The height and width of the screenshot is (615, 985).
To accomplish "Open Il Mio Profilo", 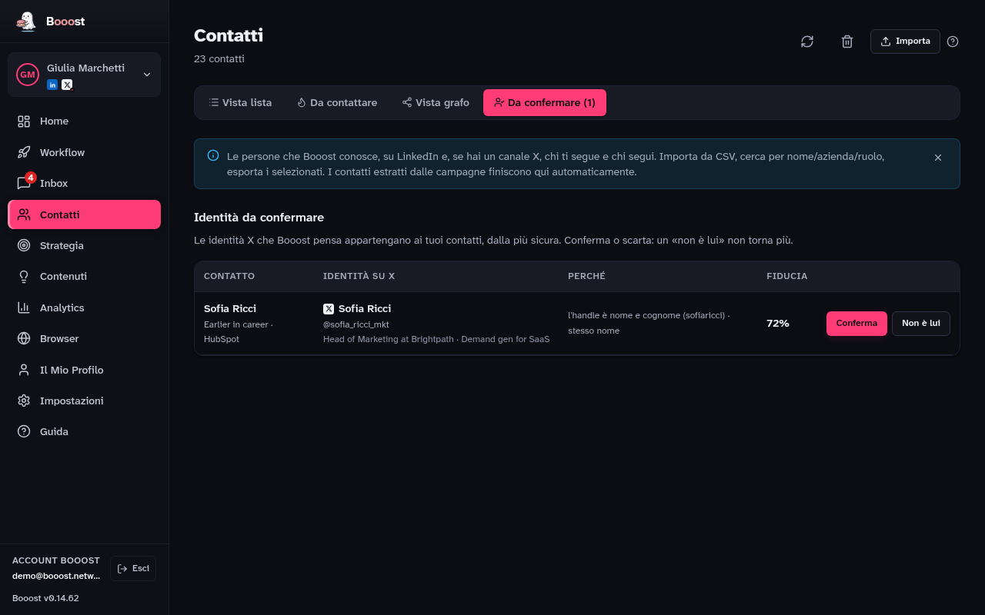I will pyautogui.click(x=85, y=370).
